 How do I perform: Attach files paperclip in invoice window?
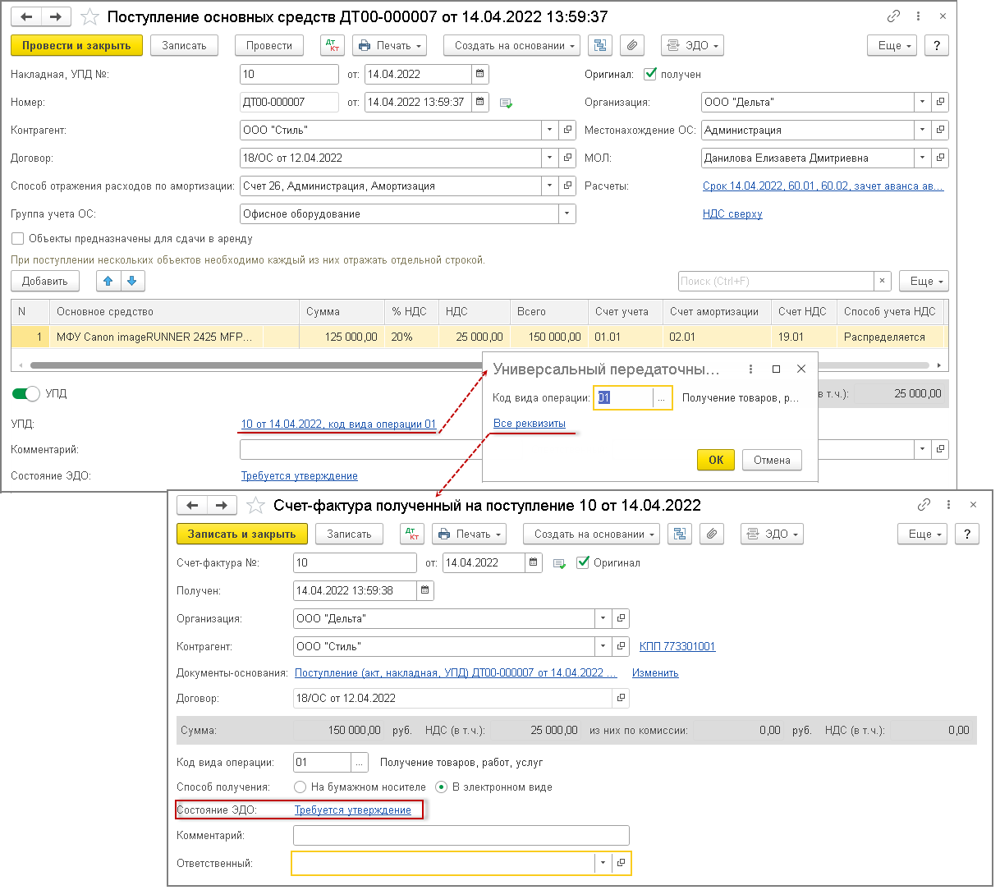[x=712, y=534]
